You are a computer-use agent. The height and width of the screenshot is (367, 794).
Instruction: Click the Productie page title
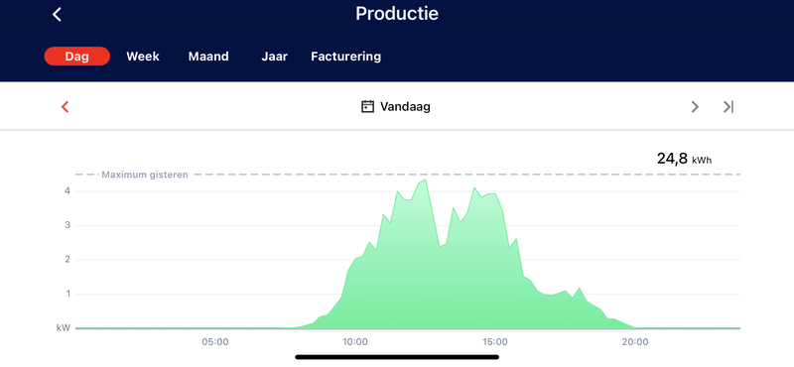(397, 14)
